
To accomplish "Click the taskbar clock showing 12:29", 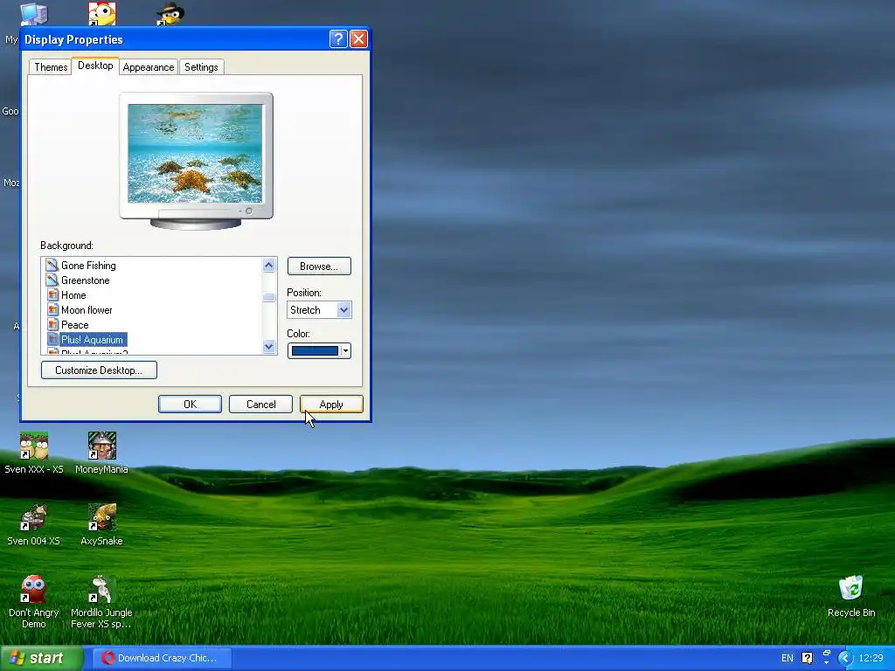I will [871, 658].
